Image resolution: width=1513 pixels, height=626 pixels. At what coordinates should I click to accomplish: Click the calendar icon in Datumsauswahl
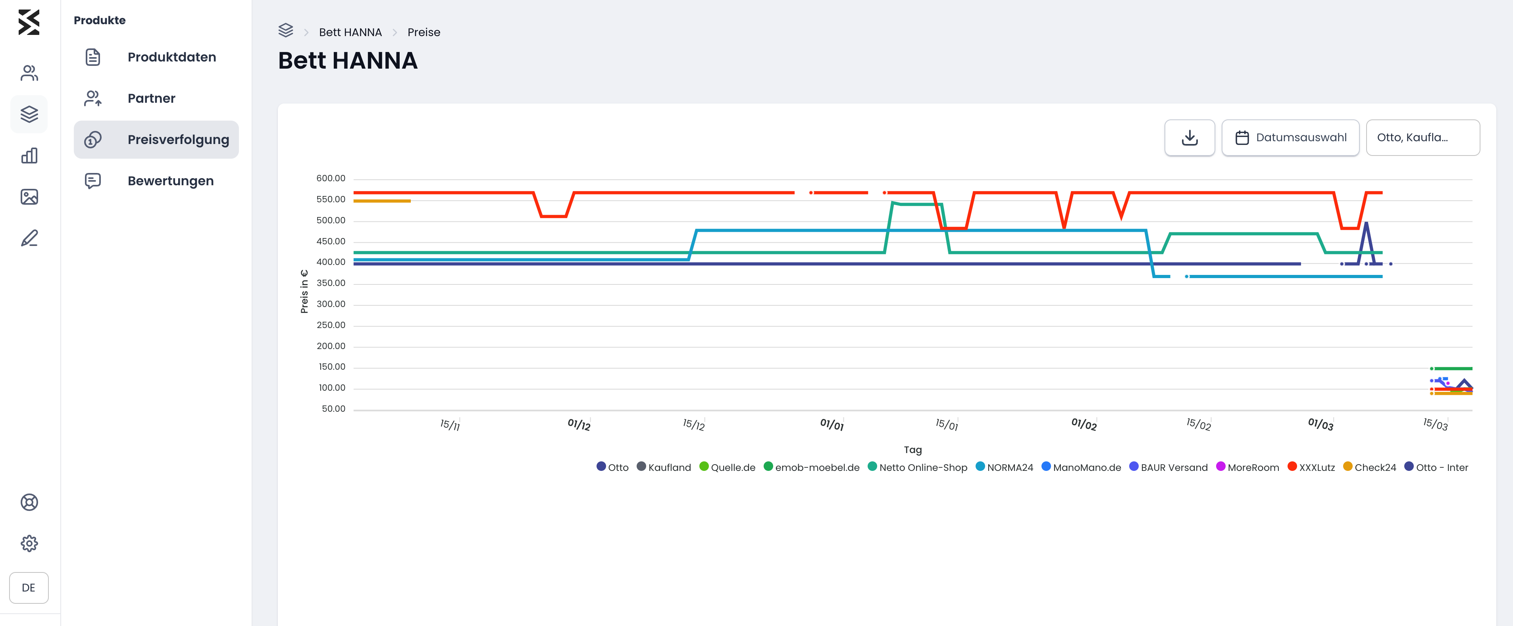(1242, 137)
